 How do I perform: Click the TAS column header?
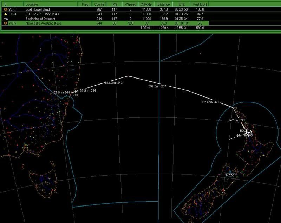114,4
